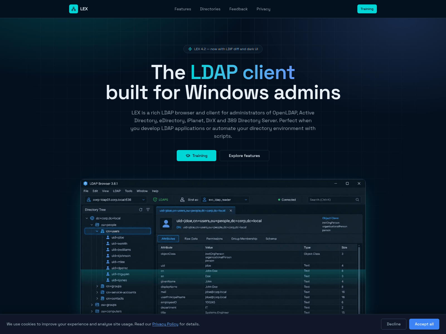The image size is (446, 334).
Task: Click the user icon next to uid=asmith
Action: [108, 244]
